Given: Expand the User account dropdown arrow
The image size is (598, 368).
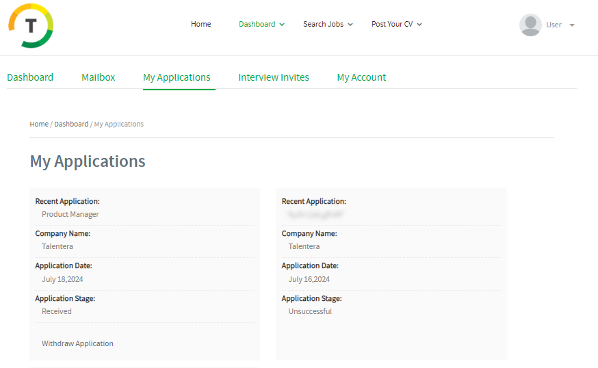Looking at the screenshot, I should [572, 25].
